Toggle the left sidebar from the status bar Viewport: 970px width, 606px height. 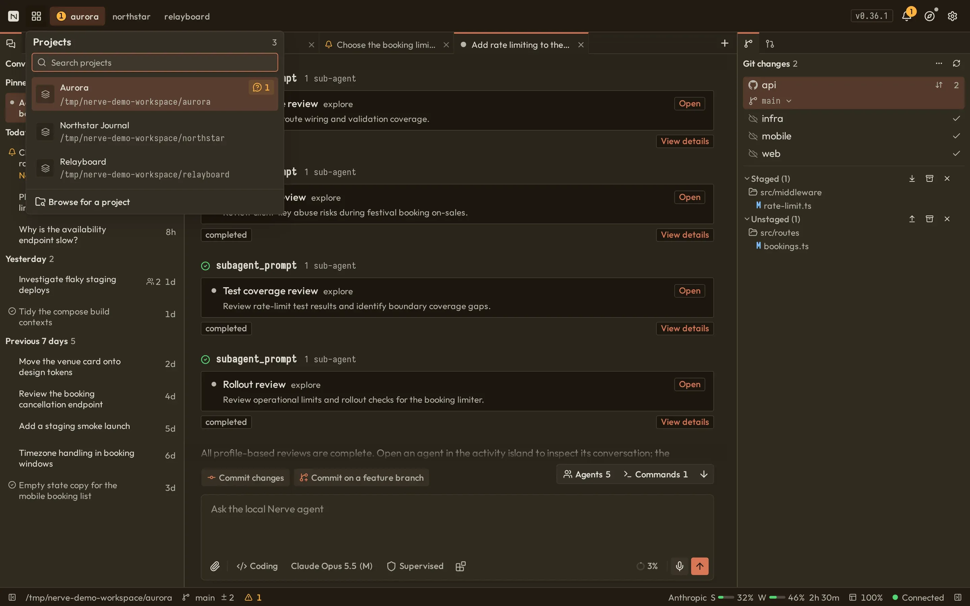[12, 597]
